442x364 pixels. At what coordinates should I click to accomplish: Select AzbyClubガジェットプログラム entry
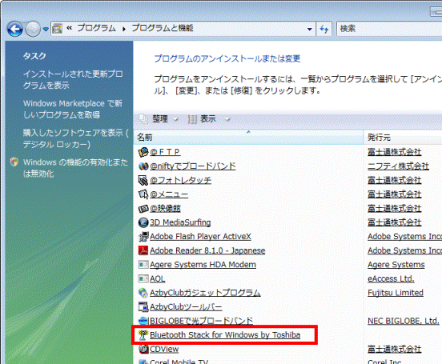205,293
